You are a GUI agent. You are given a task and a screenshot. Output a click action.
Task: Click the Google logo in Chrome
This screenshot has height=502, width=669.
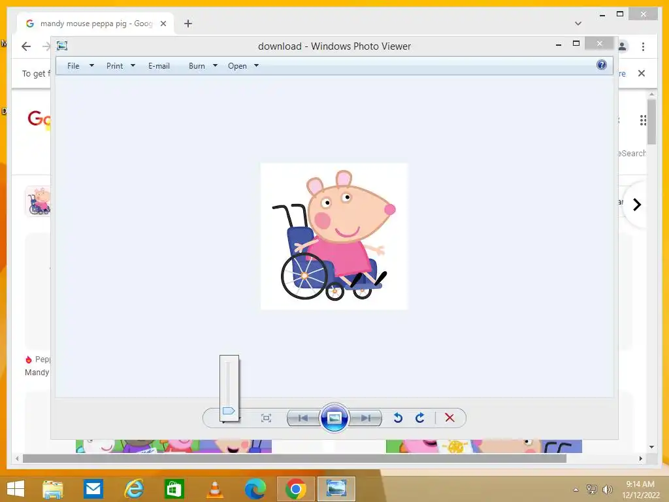click(x=39, y=120)
